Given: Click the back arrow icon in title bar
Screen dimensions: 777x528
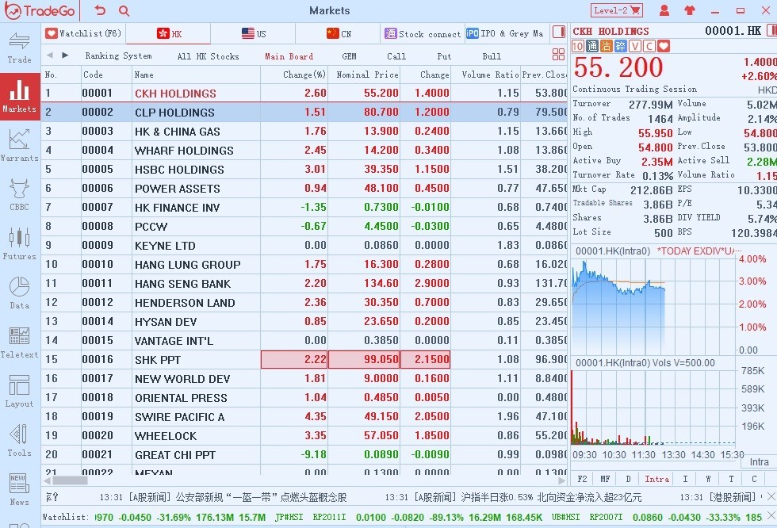Looking at the screenshot, I should tap(100, 11).
